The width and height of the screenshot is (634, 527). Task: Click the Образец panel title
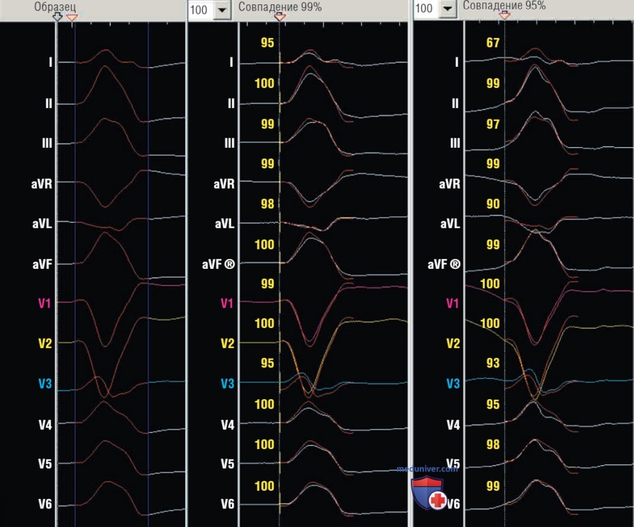[x=55, y=6]
